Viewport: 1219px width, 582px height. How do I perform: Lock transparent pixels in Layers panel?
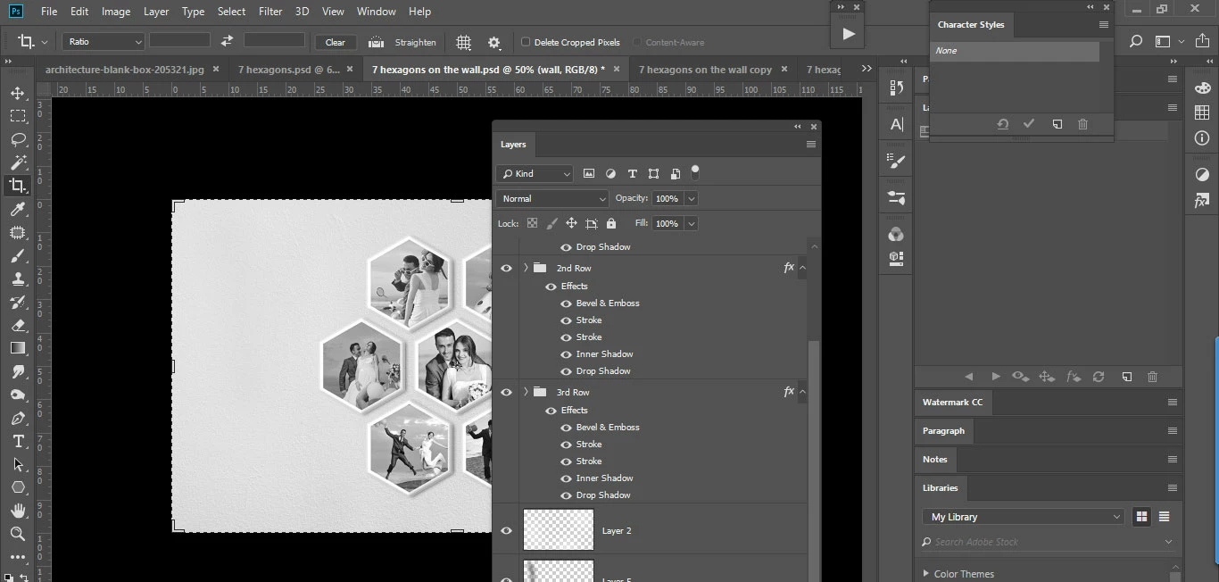pos(532,223)
